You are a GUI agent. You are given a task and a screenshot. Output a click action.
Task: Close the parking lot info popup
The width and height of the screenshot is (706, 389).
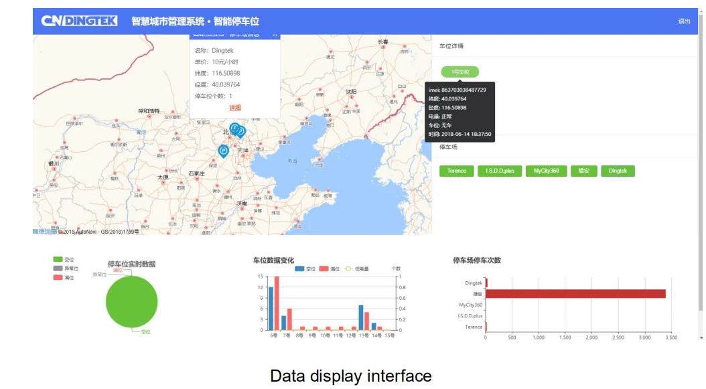tap(275, 34)
